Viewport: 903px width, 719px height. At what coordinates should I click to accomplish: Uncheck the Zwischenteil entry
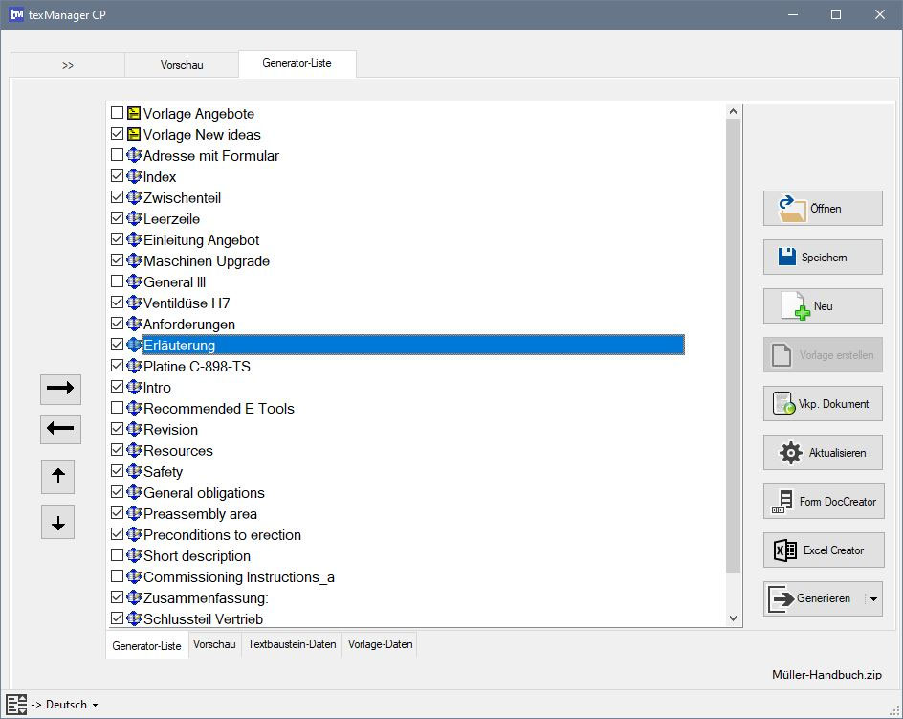(x=117, y=197)
